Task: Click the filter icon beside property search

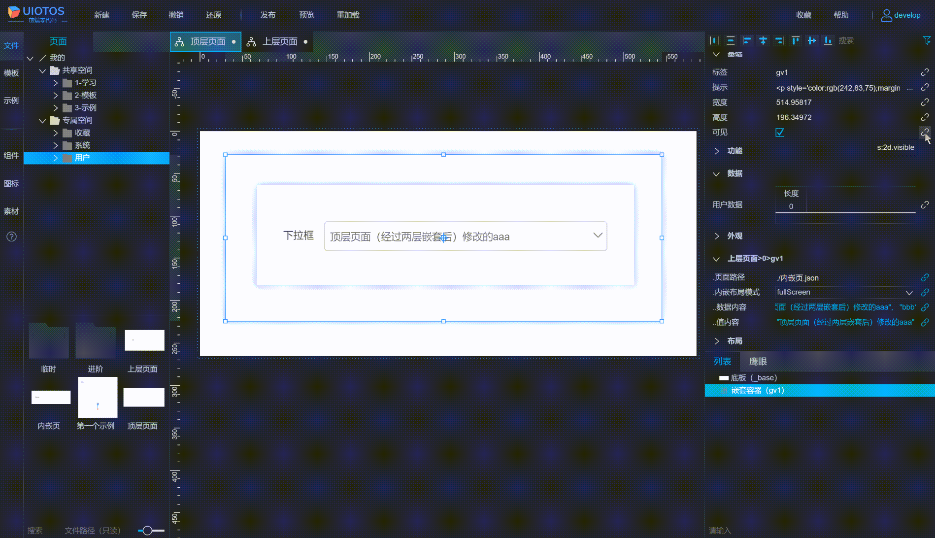Action: pos(926,40)
